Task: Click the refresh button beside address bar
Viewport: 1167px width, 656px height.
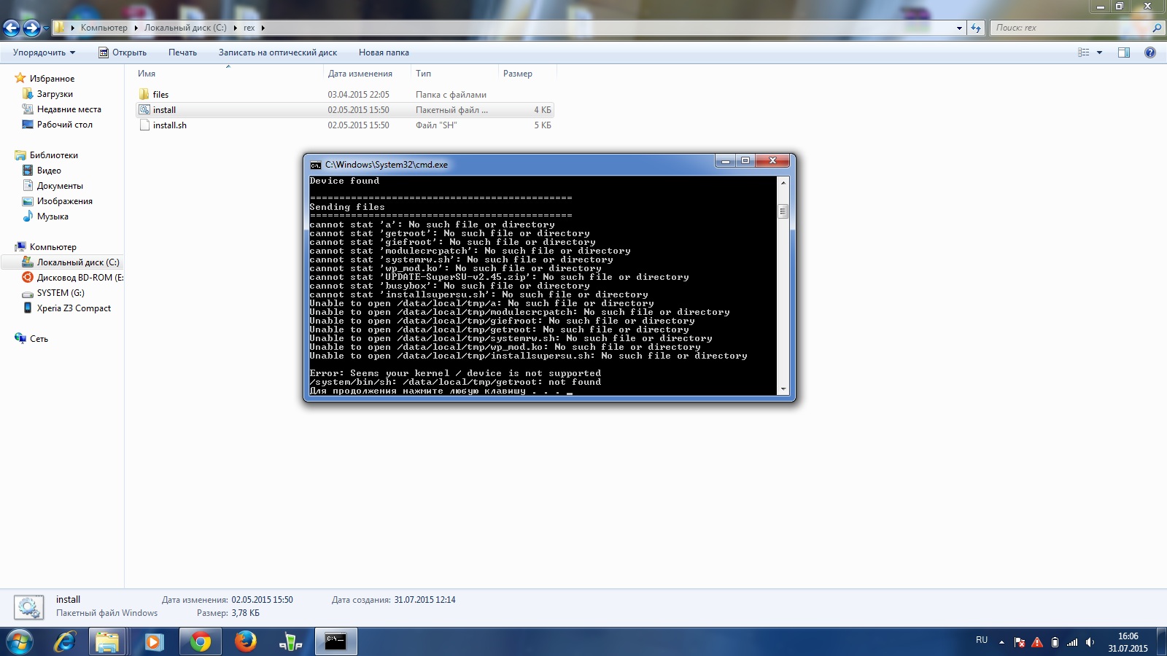Action: coord(976,28)
